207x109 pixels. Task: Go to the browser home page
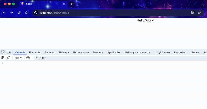click(x=27, y=13)
